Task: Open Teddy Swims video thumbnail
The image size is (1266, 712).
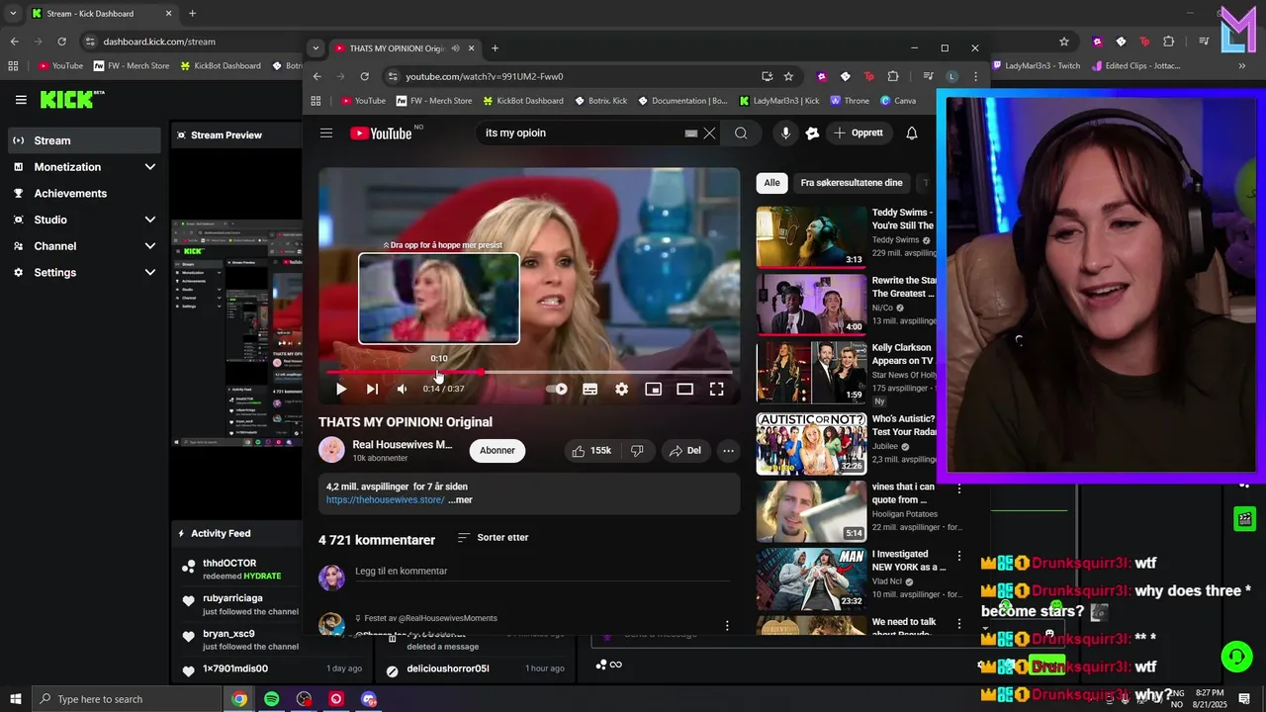Action: click(x=811, y=236)
